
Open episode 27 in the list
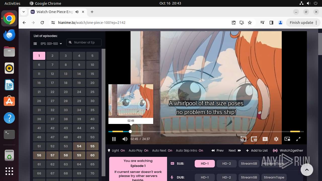point(52,101)
